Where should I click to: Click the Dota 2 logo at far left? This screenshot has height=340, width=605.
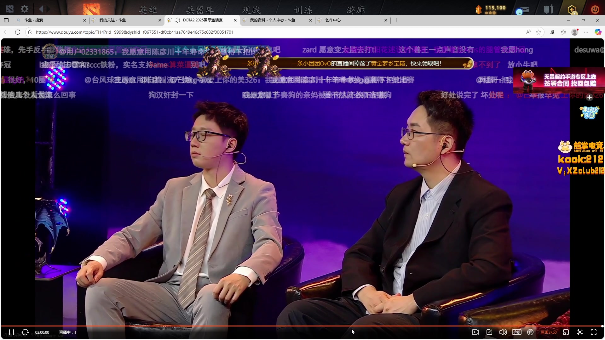tap(10, 9)
